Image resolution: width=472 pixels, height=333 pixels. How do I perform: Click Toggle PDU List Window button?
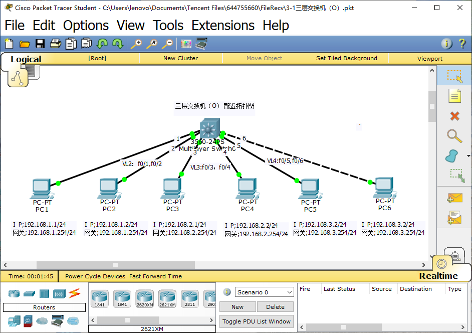coord(257,321)
